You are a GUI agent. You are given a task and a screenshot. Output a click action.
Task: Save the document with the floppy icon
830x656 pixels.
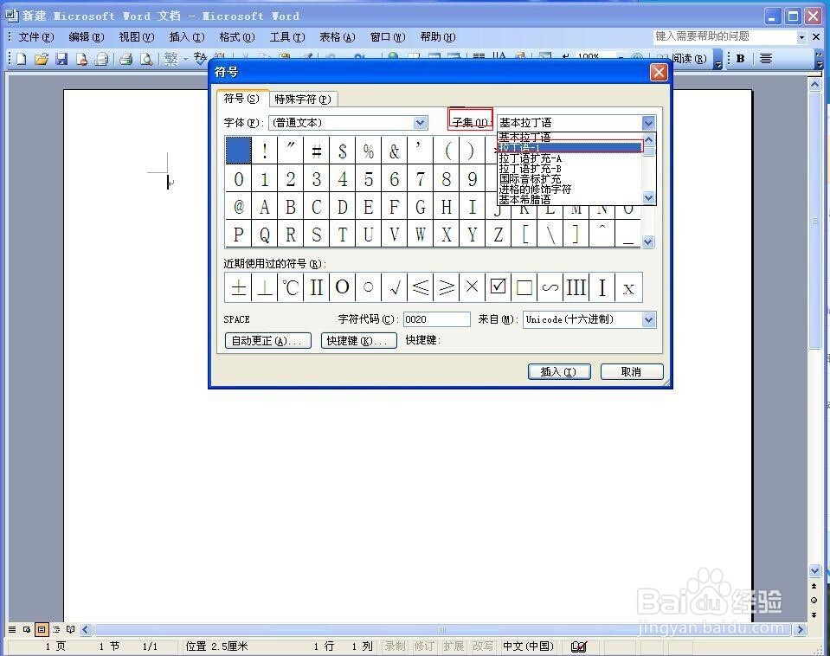(x=61, y=59)
